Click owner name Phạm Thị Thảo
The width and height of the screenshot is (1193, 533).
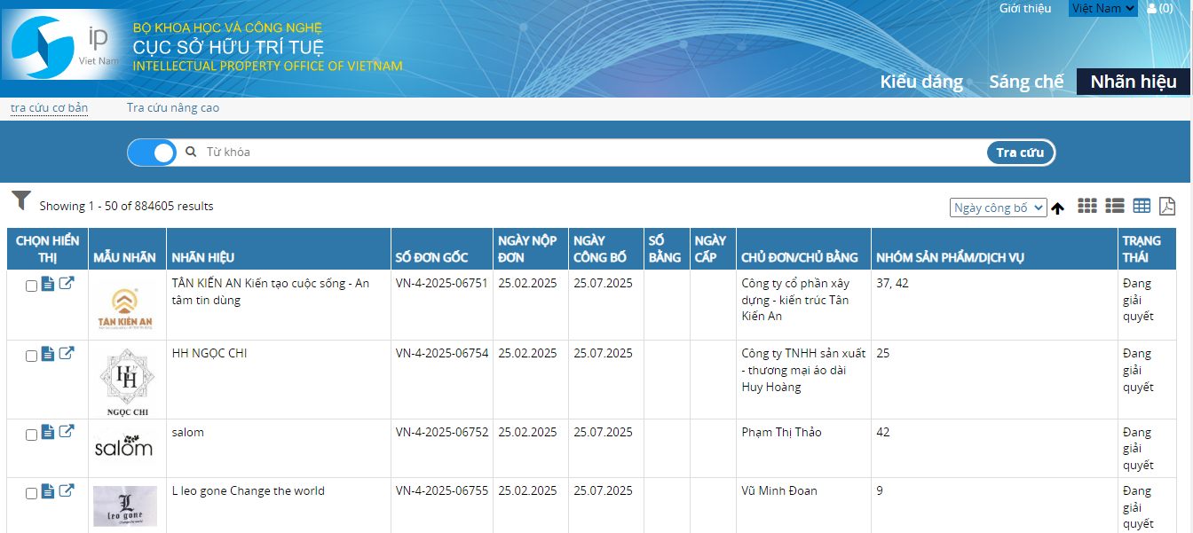[781, 433]
